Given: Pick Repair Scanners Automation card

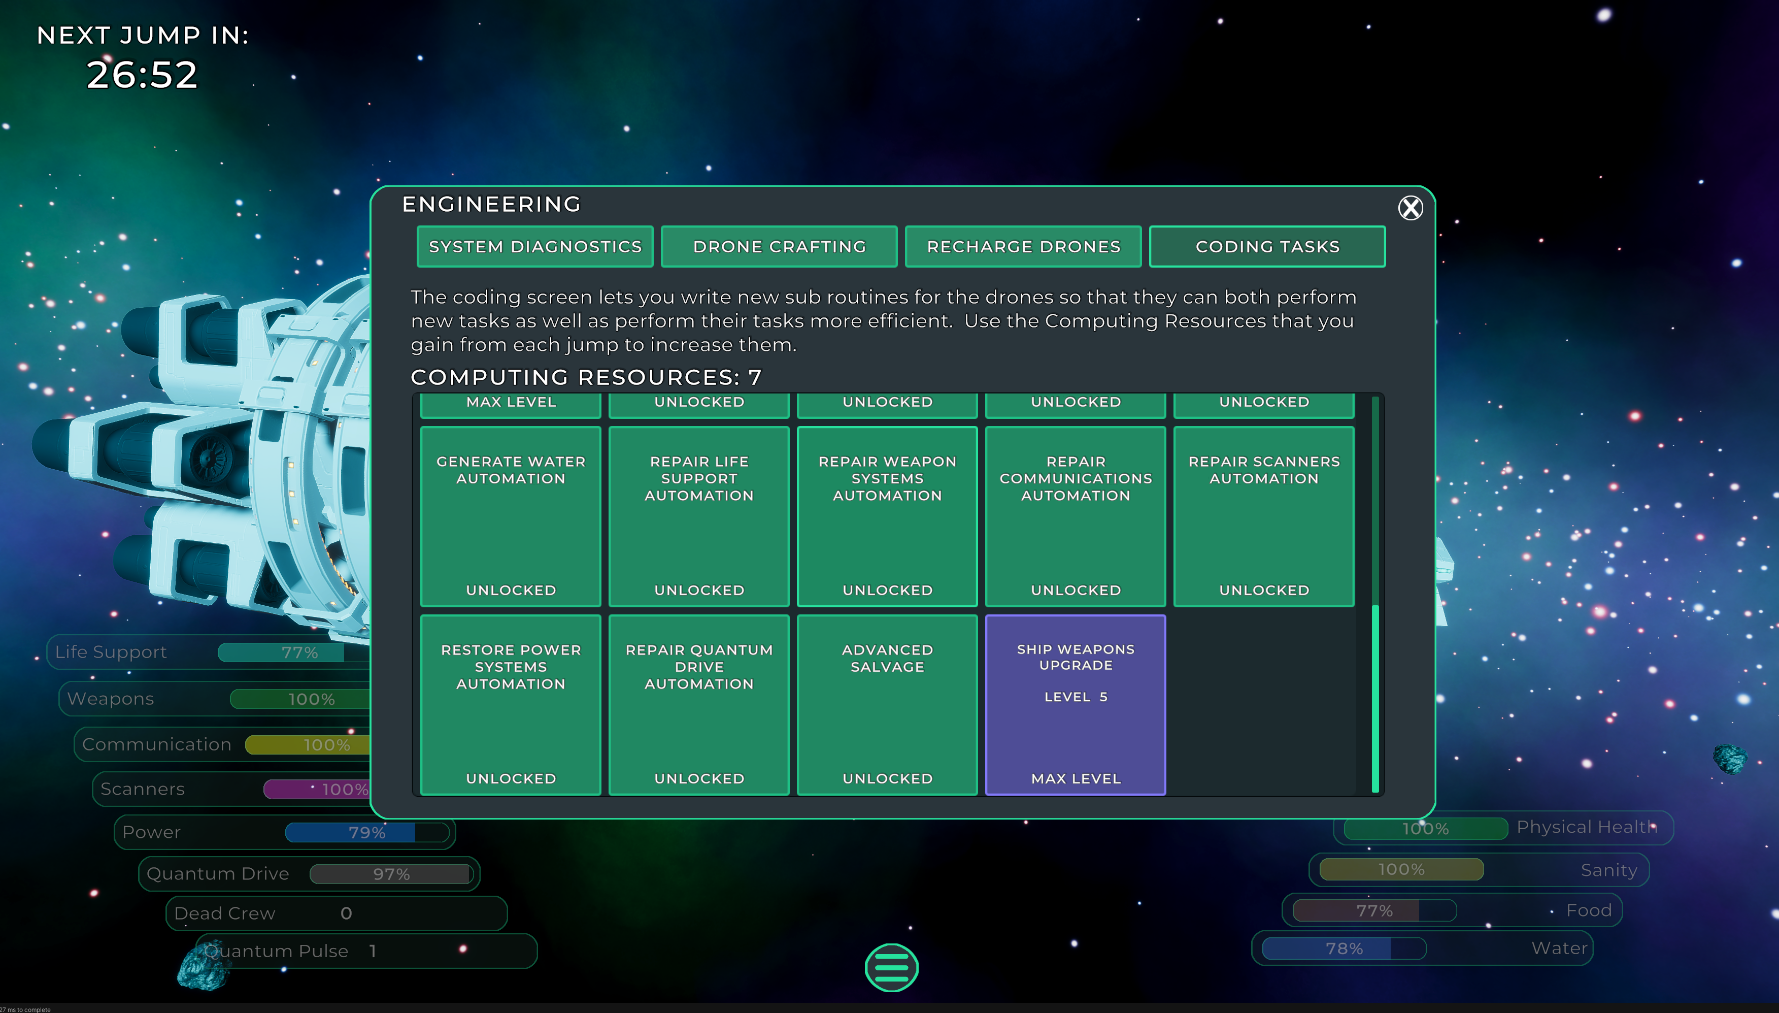Looking at the screenshot, I should pos(1264,516).
